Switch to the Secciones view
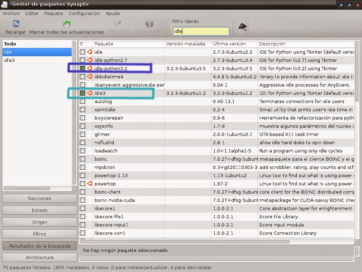Image resolution: width=362 pixels, height=272 pixels. tap(39, 198)
